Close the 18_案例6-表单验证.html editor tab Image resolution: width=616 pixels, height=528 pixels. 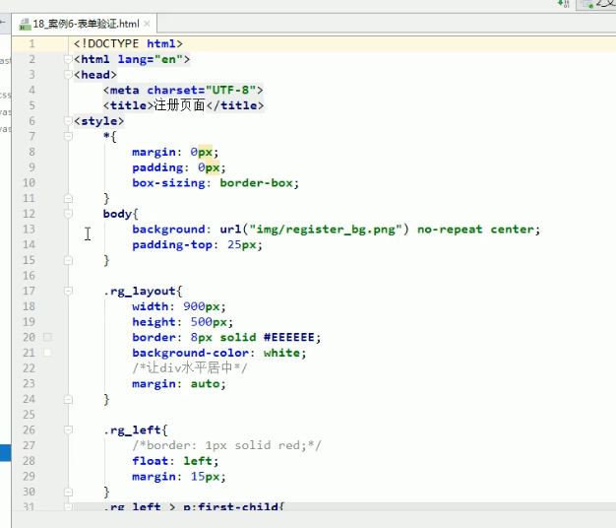(x=147, y=24)
